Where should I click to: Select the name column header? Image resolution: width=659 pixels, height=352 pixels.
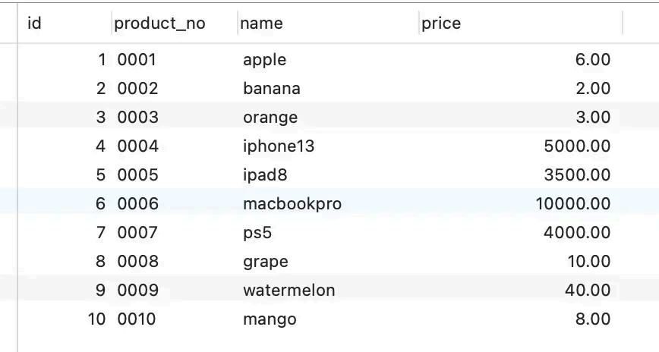point(261,24)
